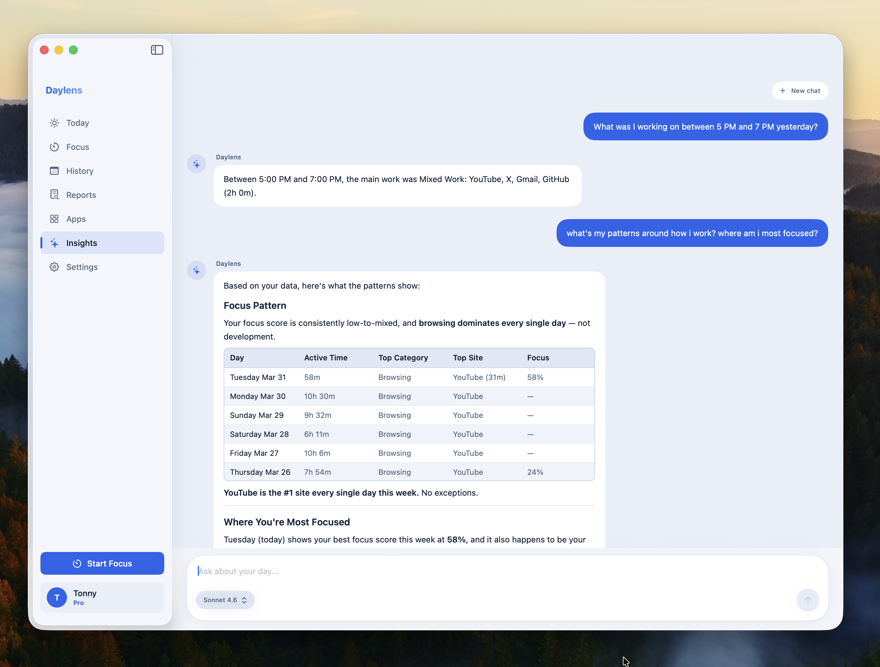Go to the History section label
This screenshot has height=667, width=880.
(80, 171)
